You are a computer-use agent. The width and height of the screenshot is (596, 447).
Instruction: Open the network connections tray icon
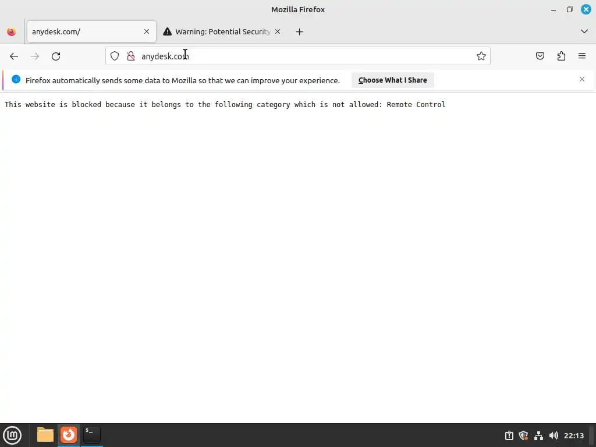coord(538,435)
